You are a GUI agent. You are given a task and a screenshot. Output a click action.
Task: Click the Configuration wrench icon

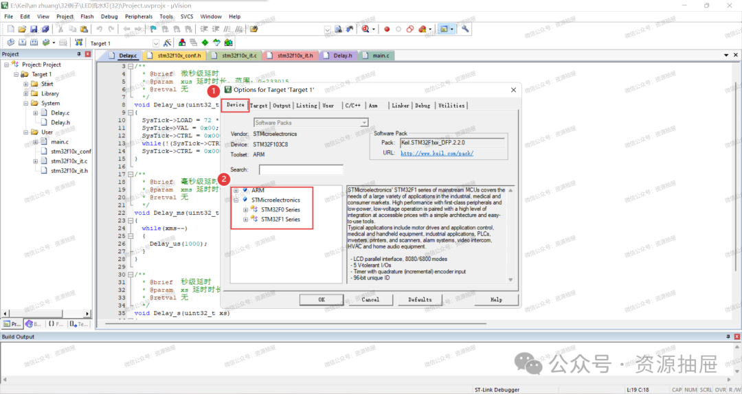(x=465, y=29)
